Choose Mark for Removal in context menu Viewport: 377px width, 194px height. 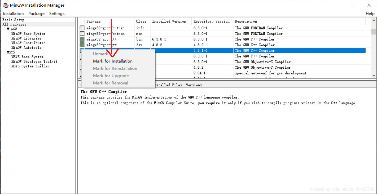(x=111, y=83)
